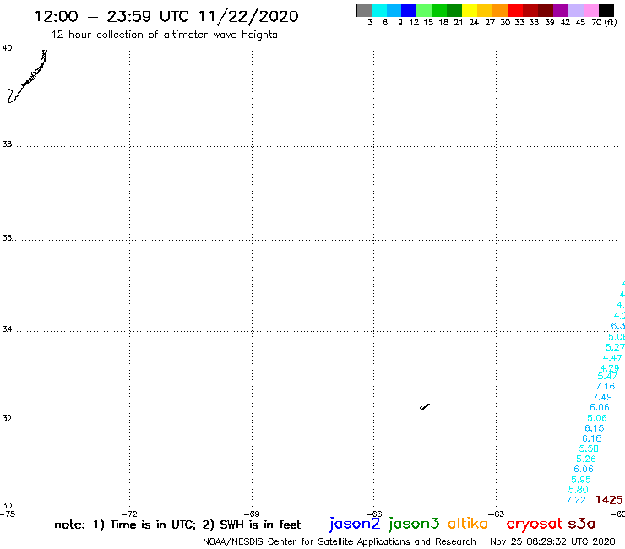The width and height of the screenshot is (625, 549).
Task: Select the 'cryosat' satellite label
Action: coord(534,524)
